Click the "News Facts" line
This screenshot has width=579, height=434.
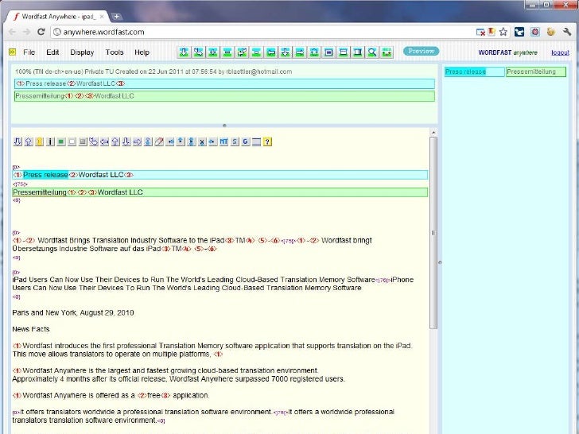point(31,329)
